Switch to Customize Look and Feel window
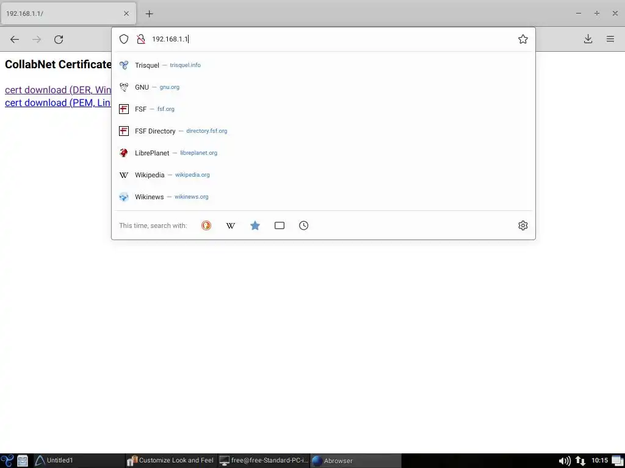Screen dimensions: 625x468 click(x=171, y=461)
